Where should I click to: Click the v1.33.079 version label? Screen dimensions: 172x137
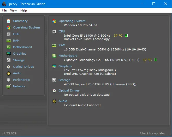coord(9,133)
